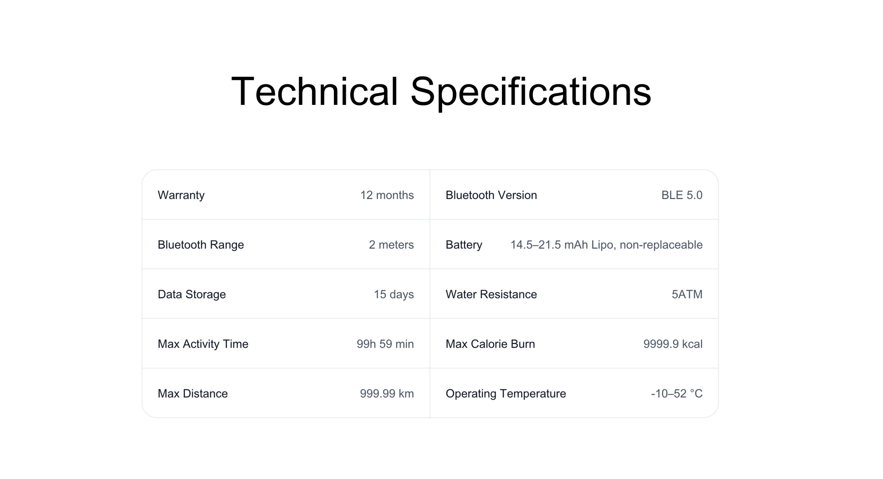
Task: Select the 999.99 km value
Action: (387, 394)
